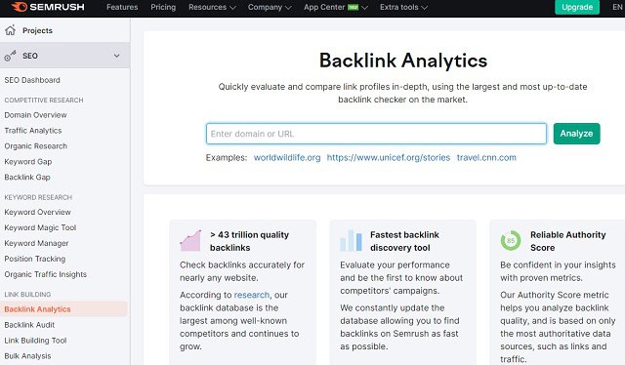Image resolution: width=625 pixels, height=365 pixels.
Task: Open the EN language selector
Action: coord(617,7)
